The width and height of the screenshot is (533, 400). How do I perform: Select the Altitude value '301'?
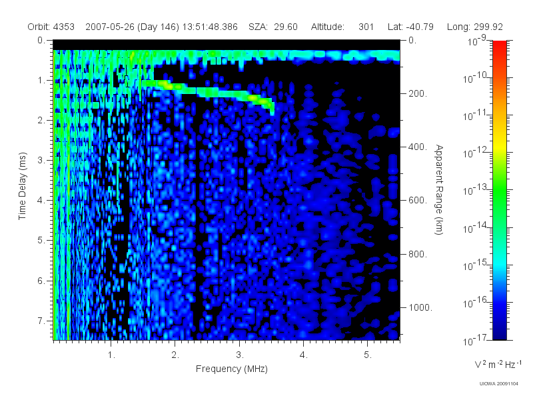tap(366, 27)
